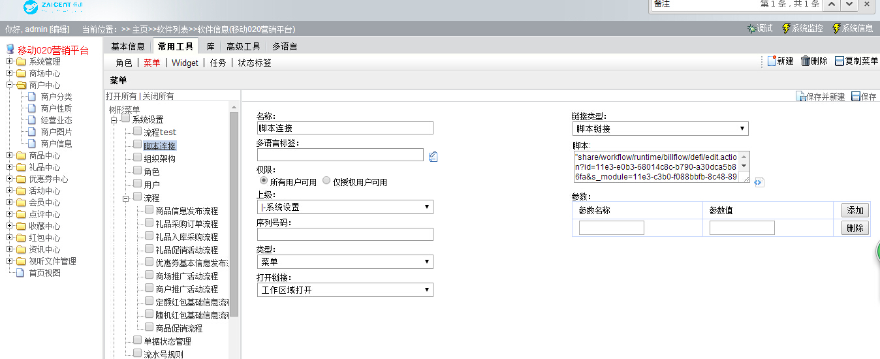Check the 用户 checkbox in menu tree

point(137,183)
